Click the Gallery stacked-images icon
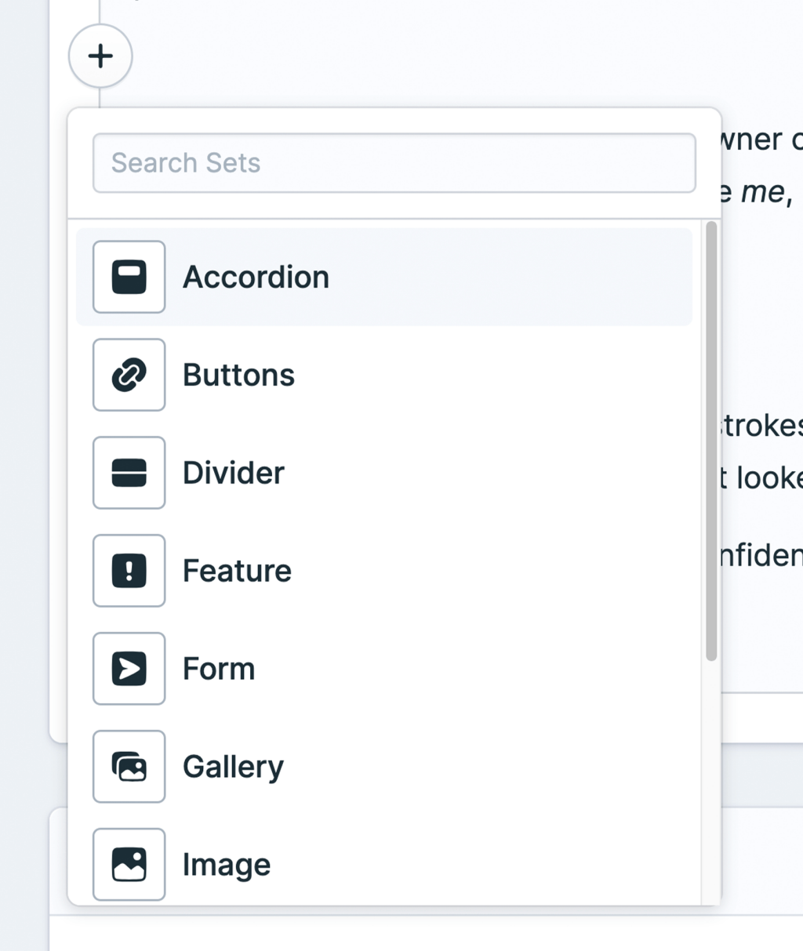This screenshot has width=803, height=951. pos(129,767)
